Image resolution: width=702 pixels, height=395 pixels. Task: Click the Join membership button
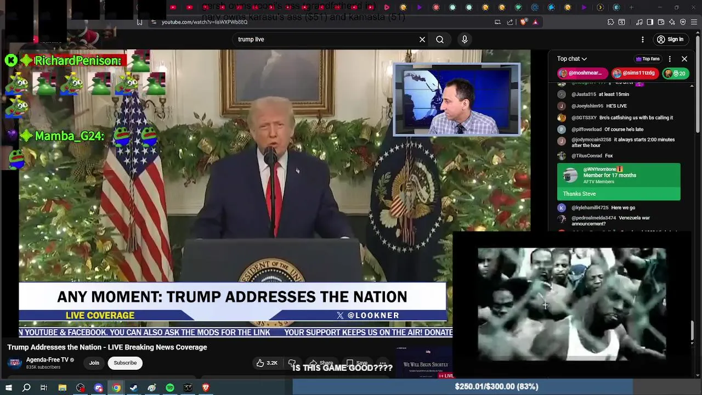tap(94, 363)
